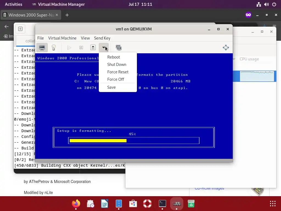This screenshot has height=211, width=281.
Task: Click 'by AThePetrov & Microsoft Corporation' text
Action: click(57, 182)
